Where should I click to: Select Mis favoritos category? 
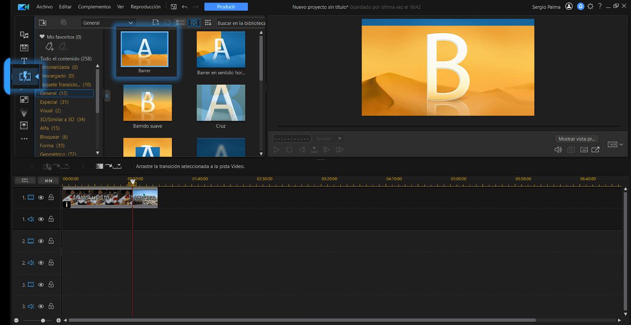pyautogui.click(x=61, y=37)
